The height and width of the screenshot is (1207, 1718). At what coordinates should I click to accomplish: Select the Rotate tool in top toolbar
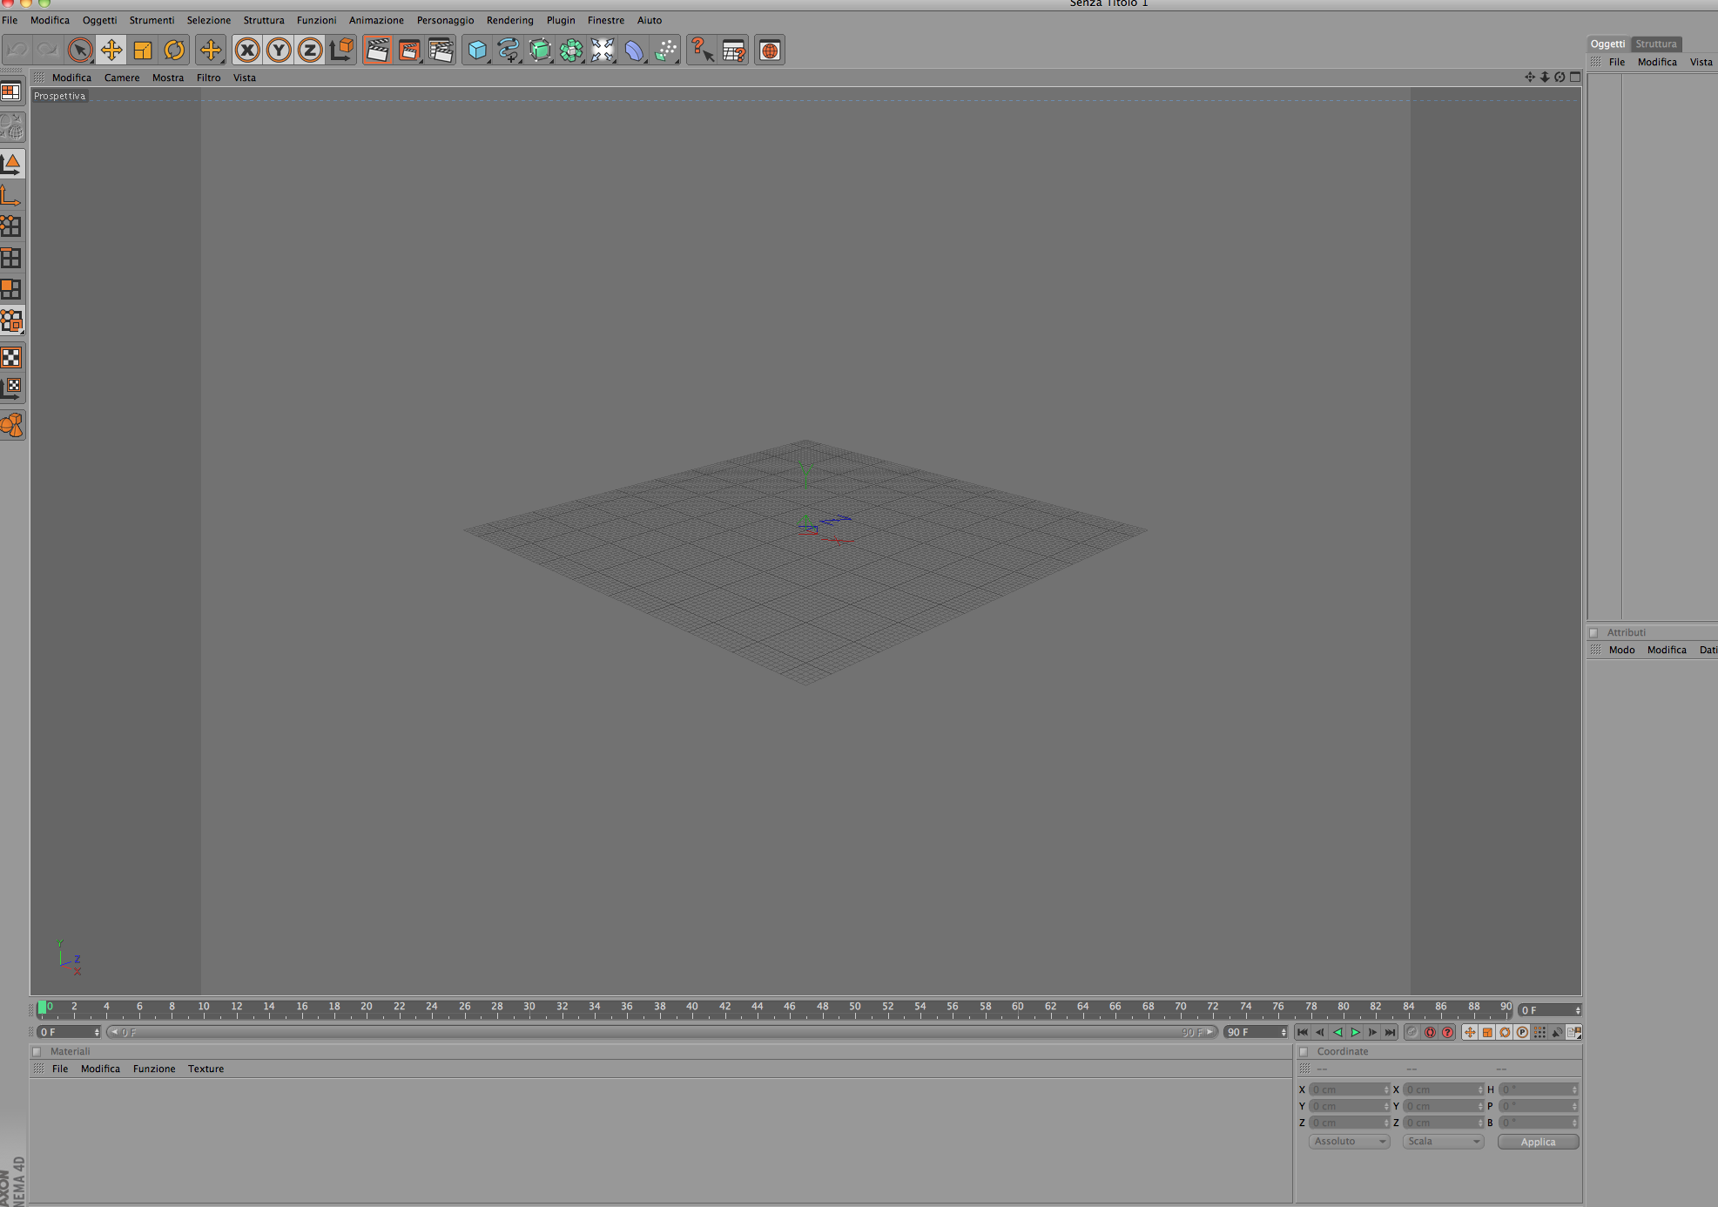coord(174,51)
